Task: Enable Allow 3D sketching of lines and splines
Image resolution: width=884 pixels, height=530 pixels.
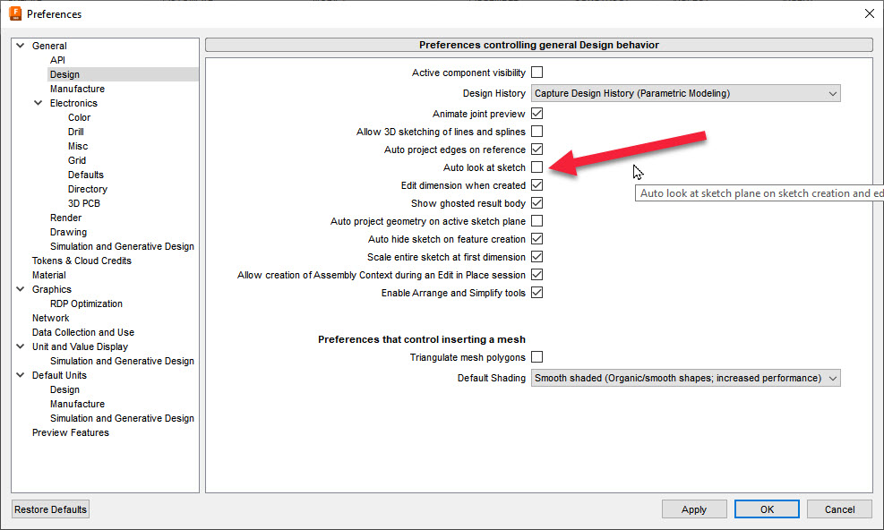Action: click(536, 132)
